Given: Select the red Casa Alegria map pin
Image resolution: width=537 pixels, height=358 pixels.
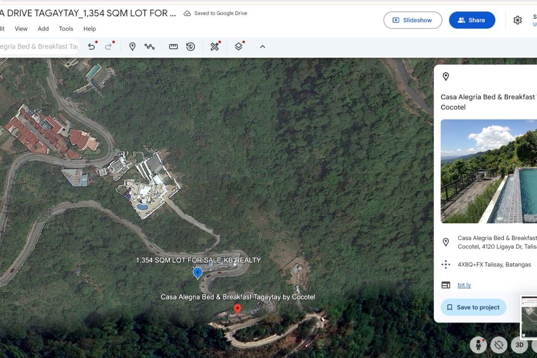Looking at the screenshot, I should click(237, 309).
